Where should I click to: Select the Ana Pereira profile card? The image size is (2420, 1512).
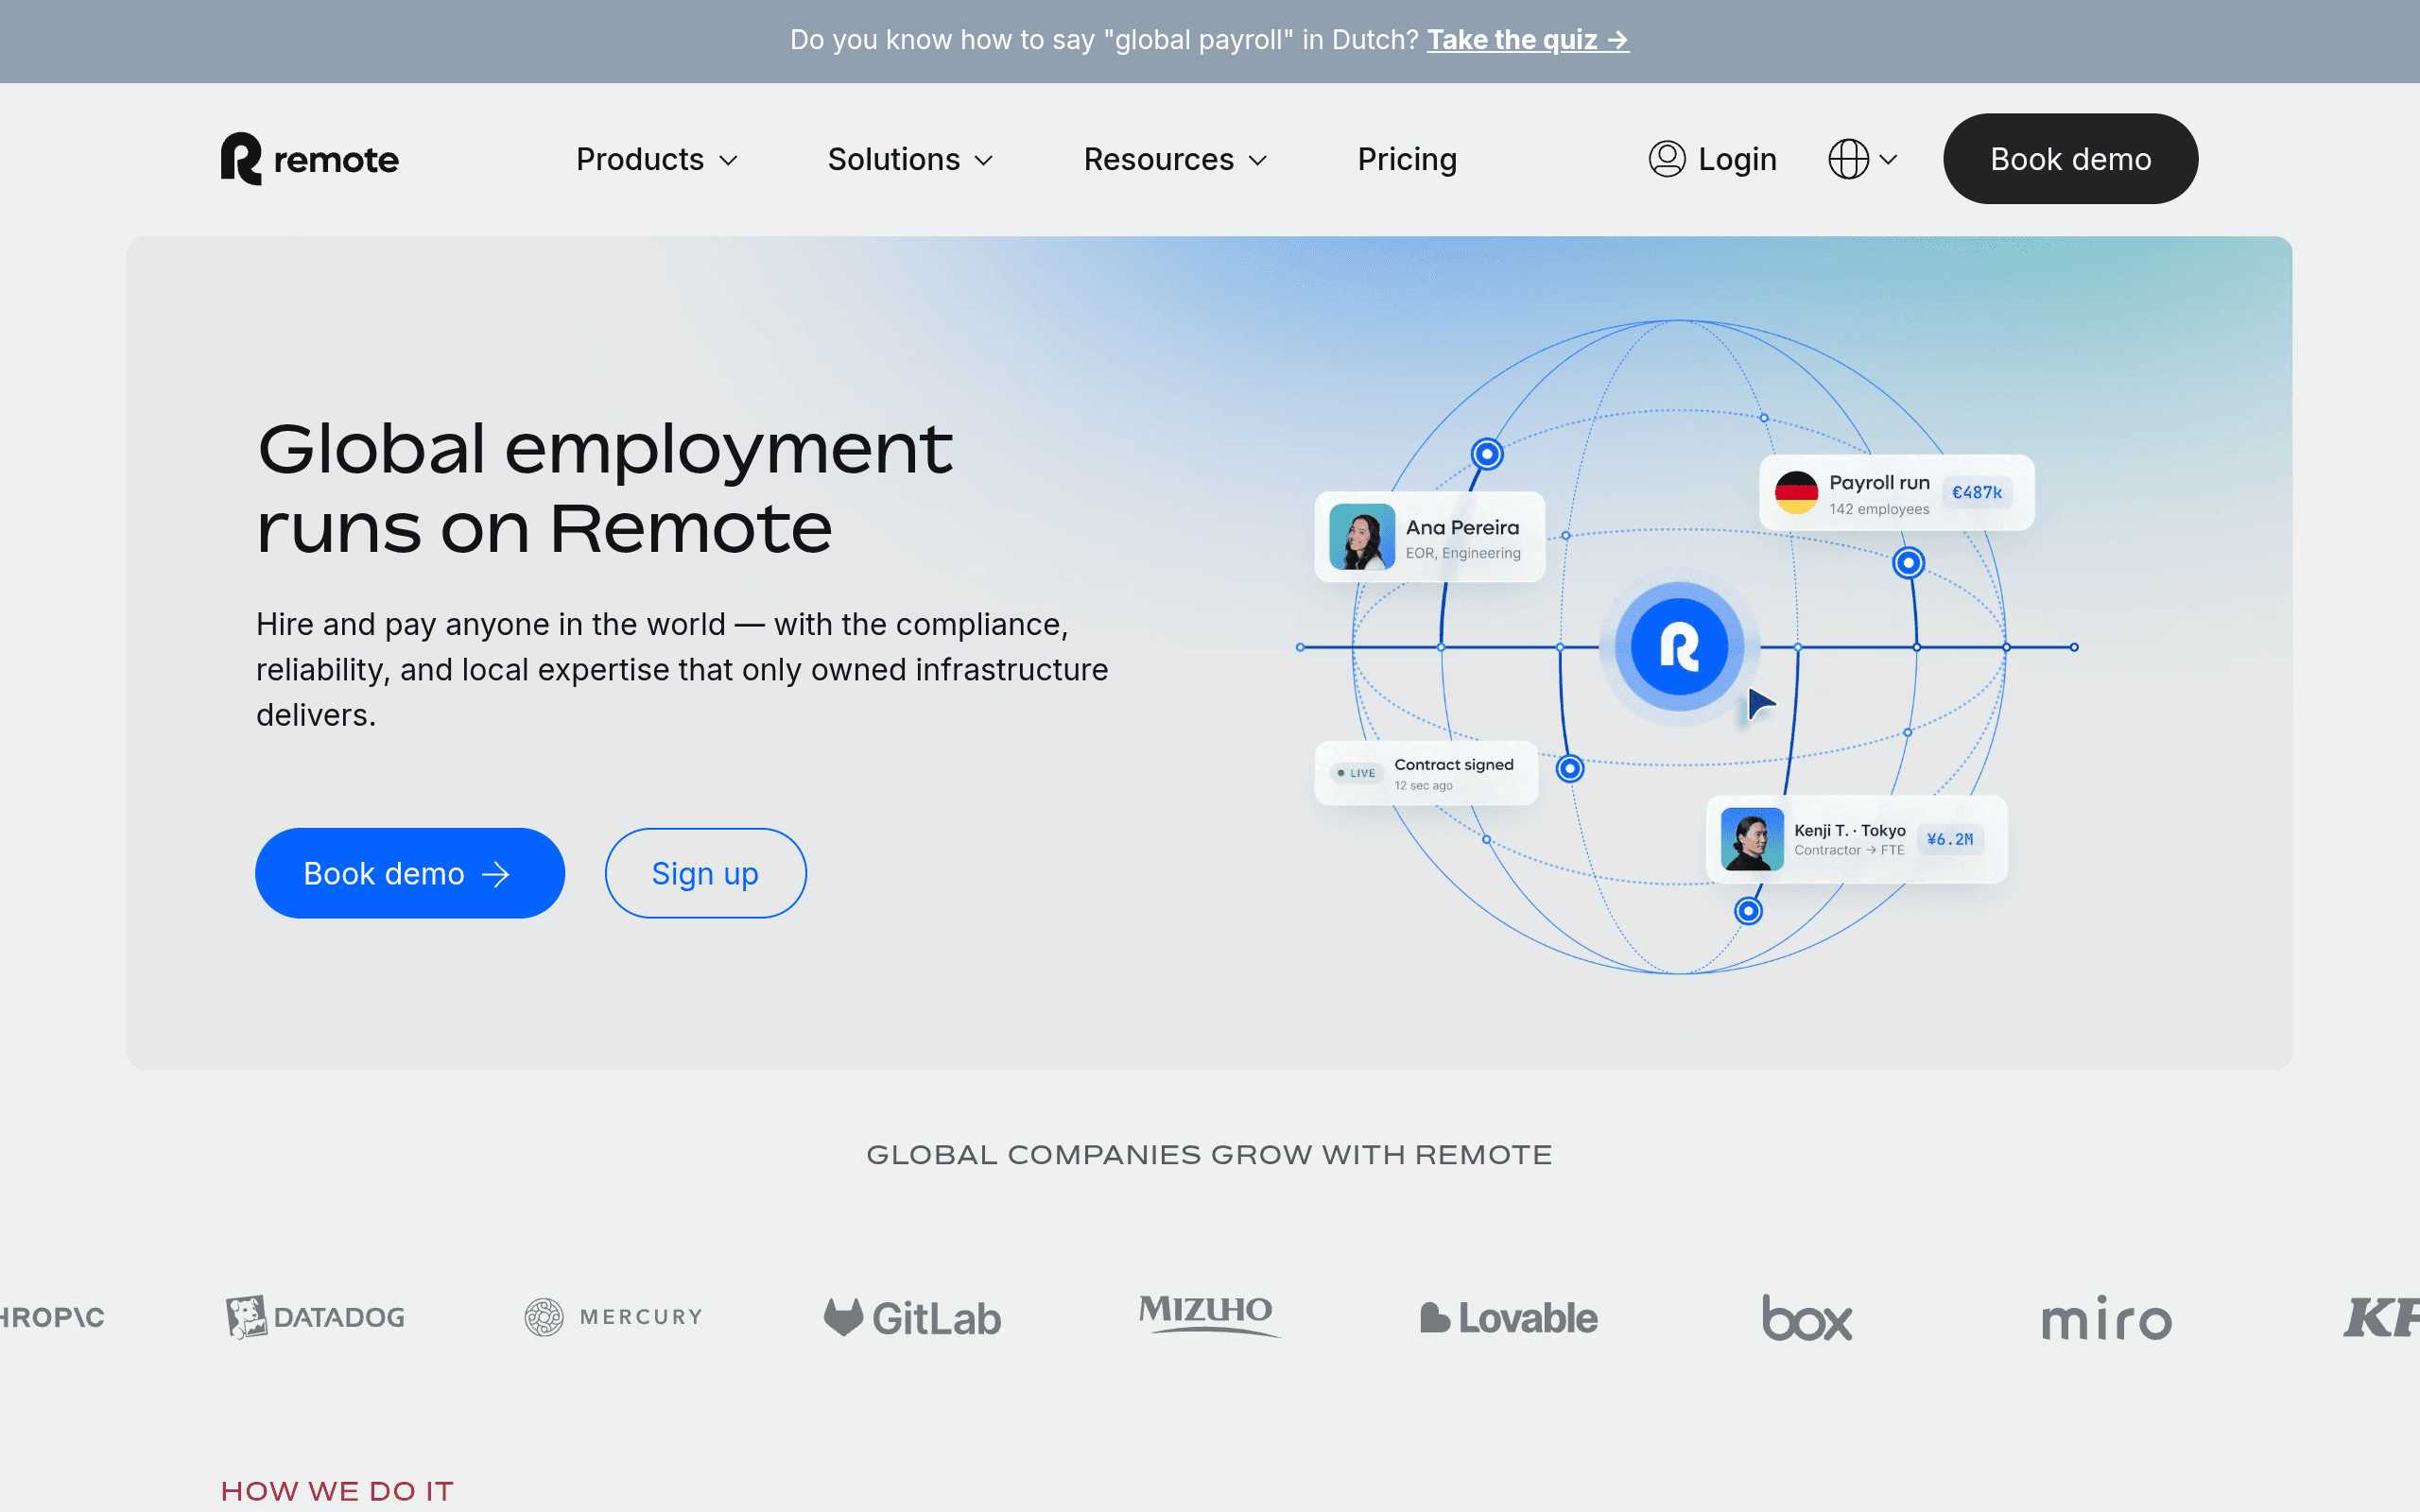(1429, 537)
